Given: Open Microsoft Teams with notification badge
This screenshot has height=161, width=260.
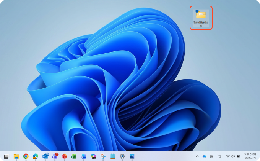Looking at the screenshot, I should [55, 156].
